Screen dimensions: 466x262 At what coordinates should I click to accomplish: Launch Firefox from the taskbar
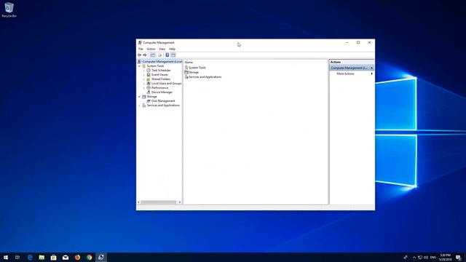click(77, 258)
